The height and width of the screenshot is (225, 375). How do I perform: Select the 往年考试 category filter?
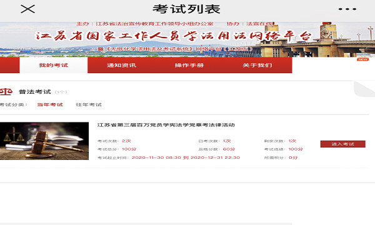click(89, 105)
